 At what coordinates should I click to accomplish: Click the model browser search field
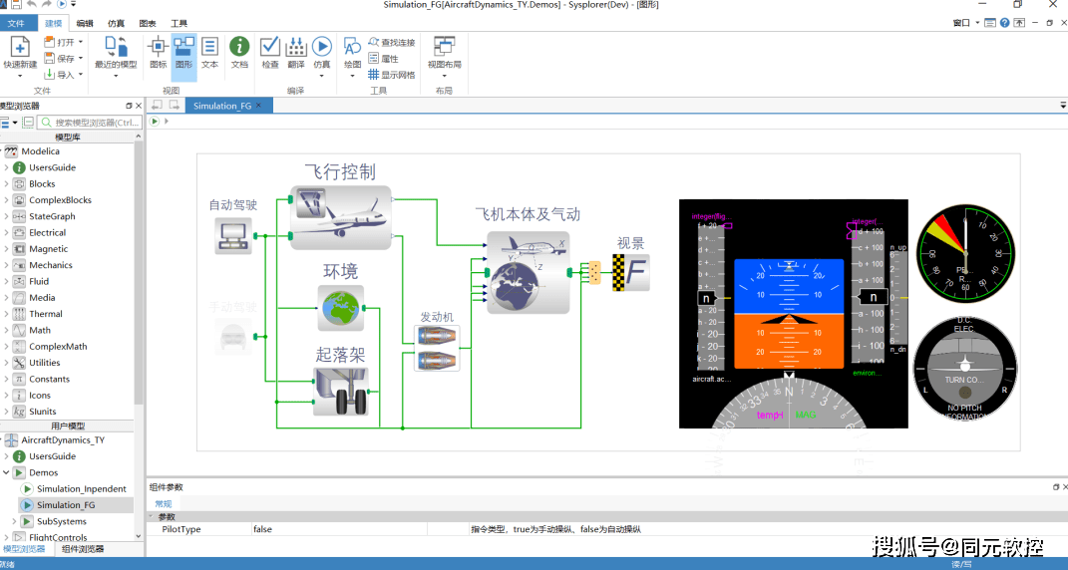(90, 123)
